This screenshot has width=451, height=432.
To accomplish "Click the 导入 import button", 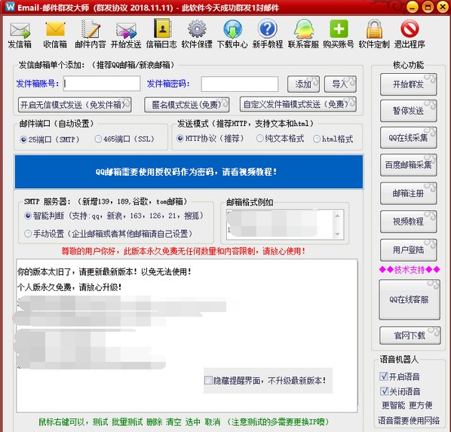I will click(x=340, y=84).
